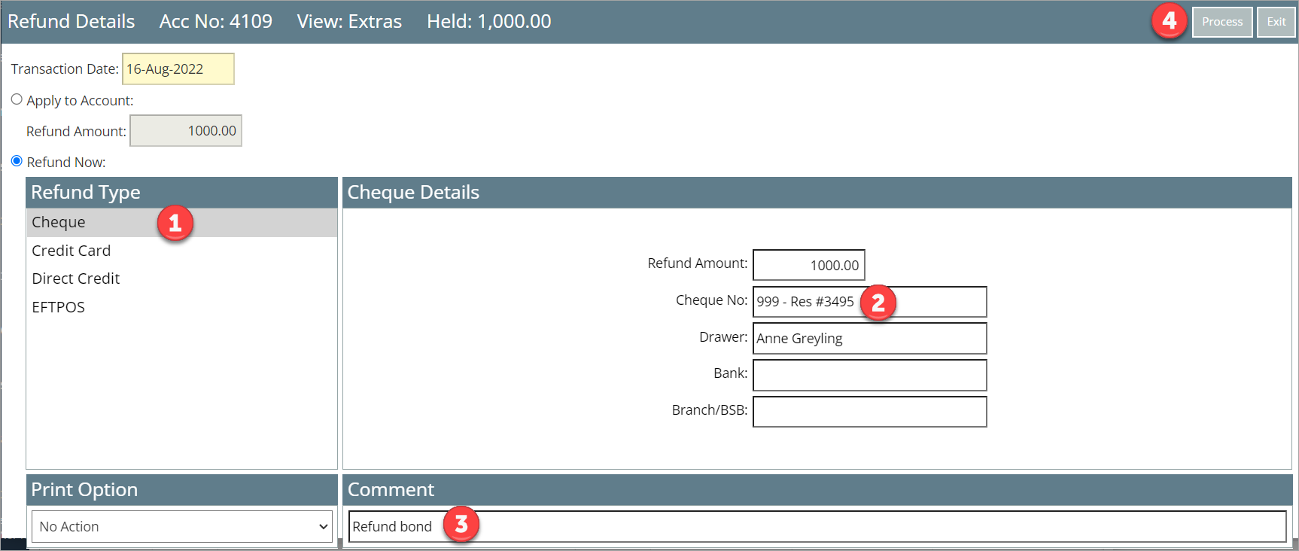Screen dimensions: 1299x551
Task: Click the Exit button
Action: click(x=1276, y=22)
